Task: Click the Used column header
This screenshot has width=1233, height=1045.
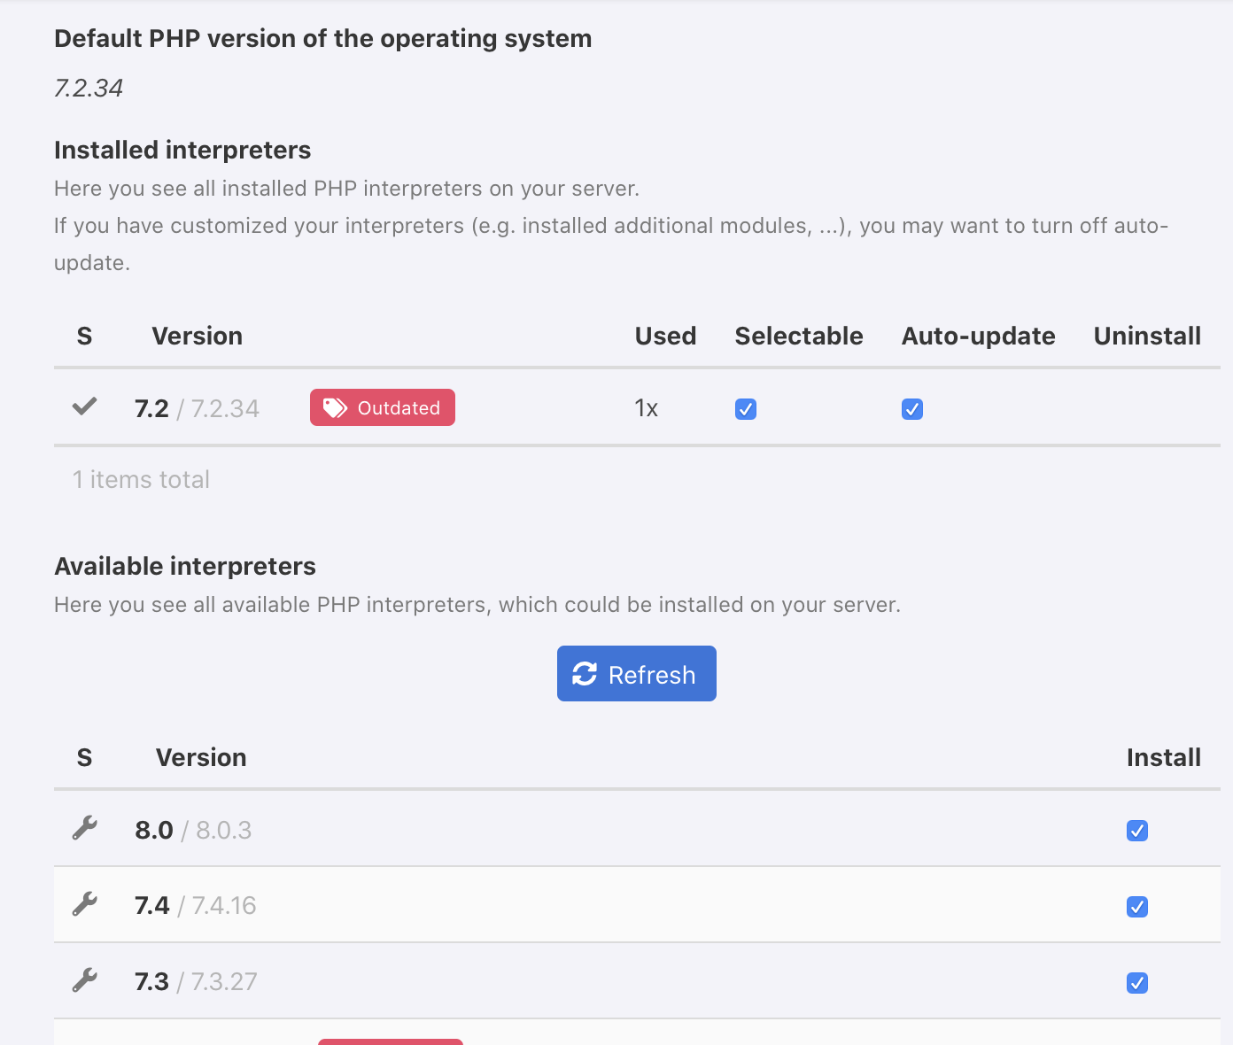Action: coord(665,337)
